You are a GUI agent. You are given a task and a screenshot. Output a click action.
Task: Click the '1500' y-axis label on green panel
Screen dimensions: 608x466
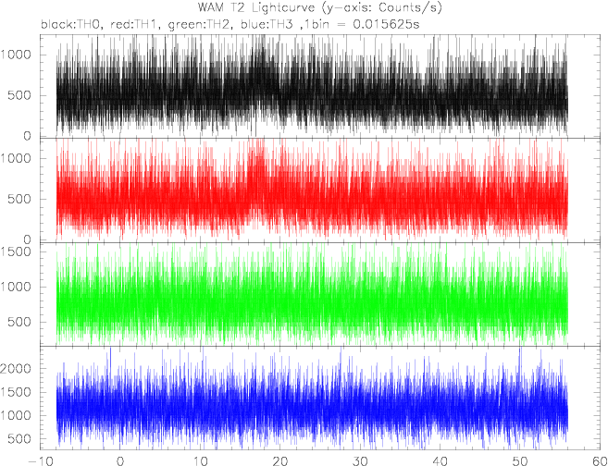point(16,251)
